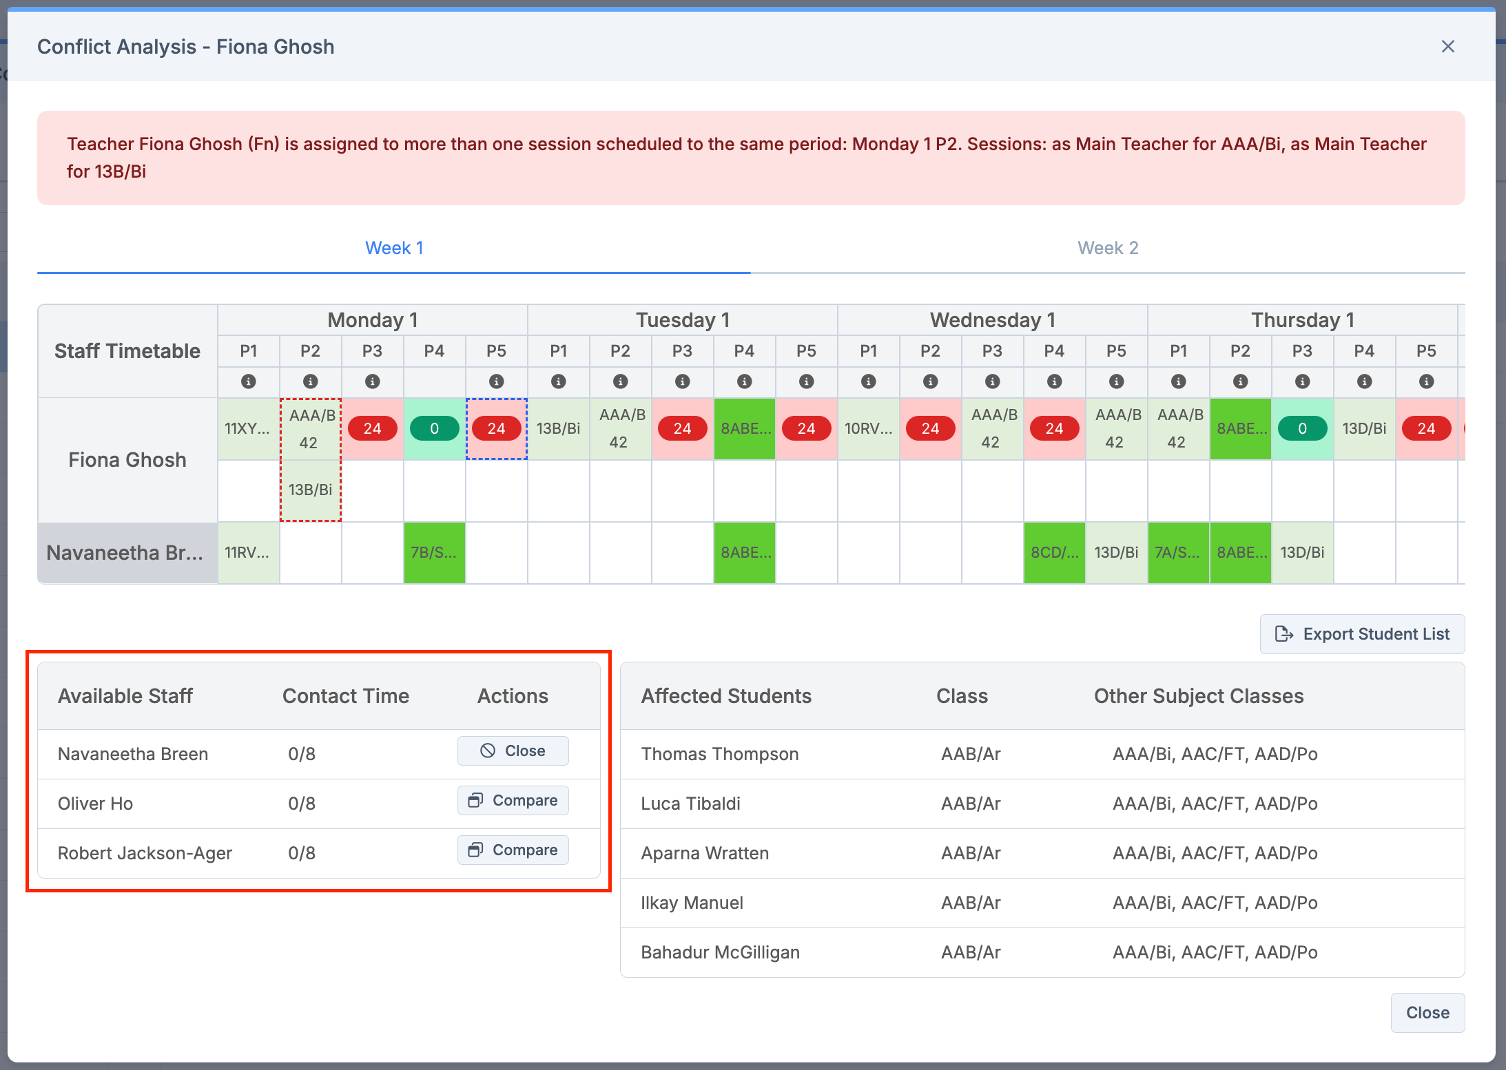
Task: Close the dialog with the X icon
Action: point(1448,46)
